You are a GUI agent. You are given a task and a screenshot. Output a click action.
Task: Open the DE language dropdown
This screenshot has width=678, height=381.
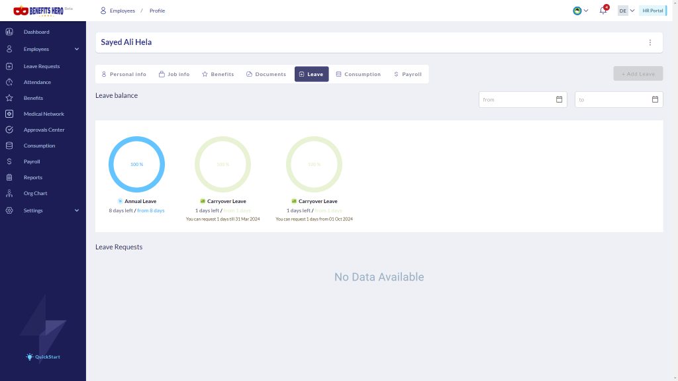pos(626,11)
